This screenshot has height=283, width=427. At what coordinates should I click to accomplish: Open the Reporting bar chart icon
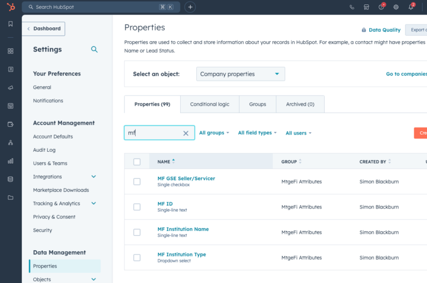click(11, 161)
